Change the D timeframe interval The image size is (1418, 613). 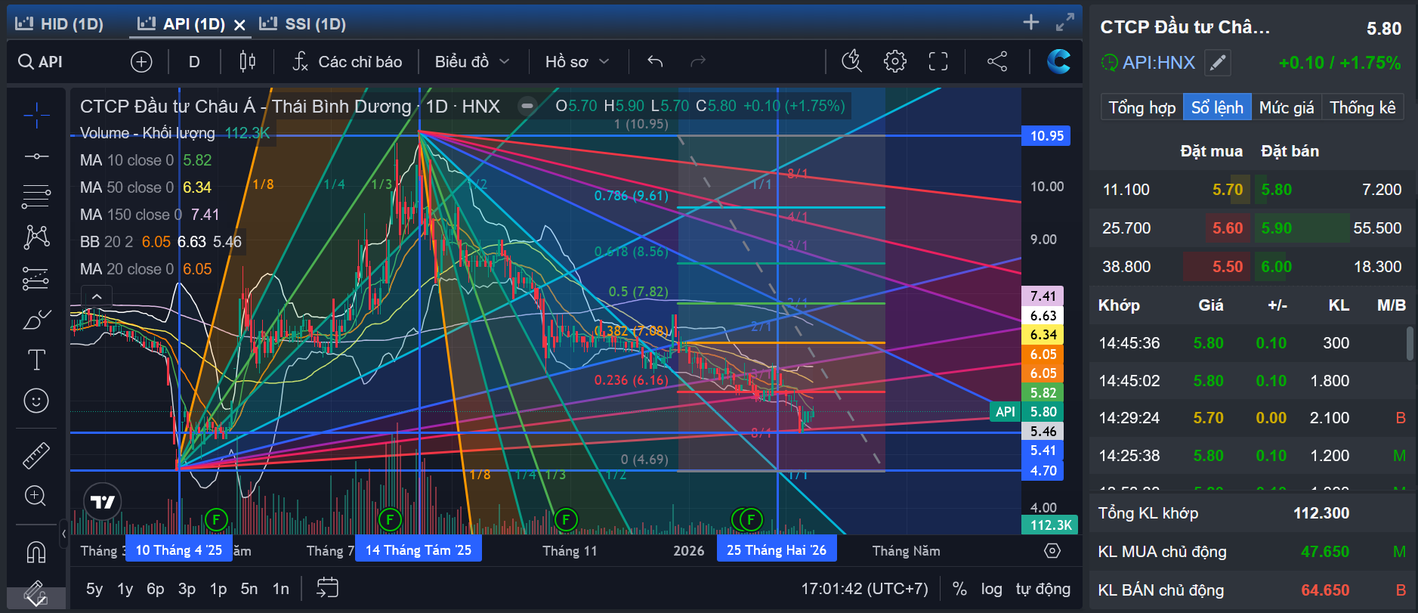click(194, 62)
